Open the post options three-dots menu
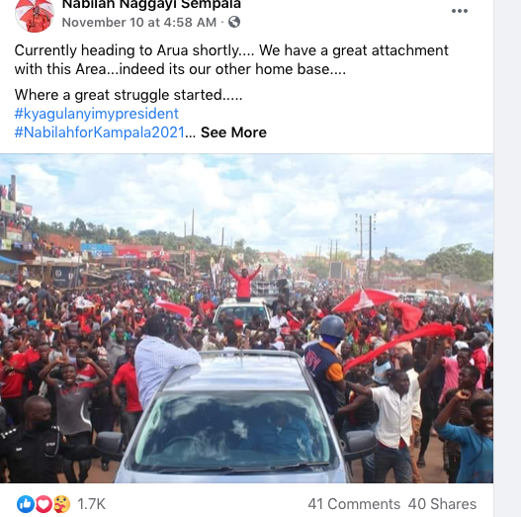The height and width of the screenshot is (517, 521). (460, 11)
